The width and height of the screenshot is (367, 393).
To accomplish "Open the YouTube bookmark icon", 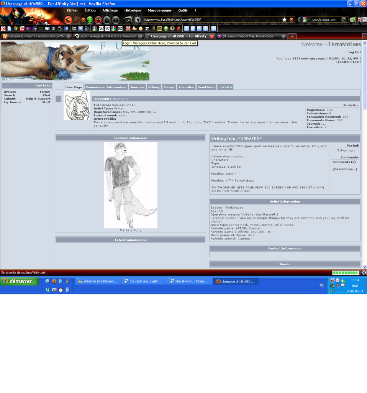I will [22, 28].
